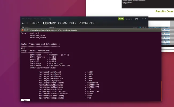174x107 pixels.
Task: Click the apiVersion 0x400005 line
Action: click(x=49, y=55)
